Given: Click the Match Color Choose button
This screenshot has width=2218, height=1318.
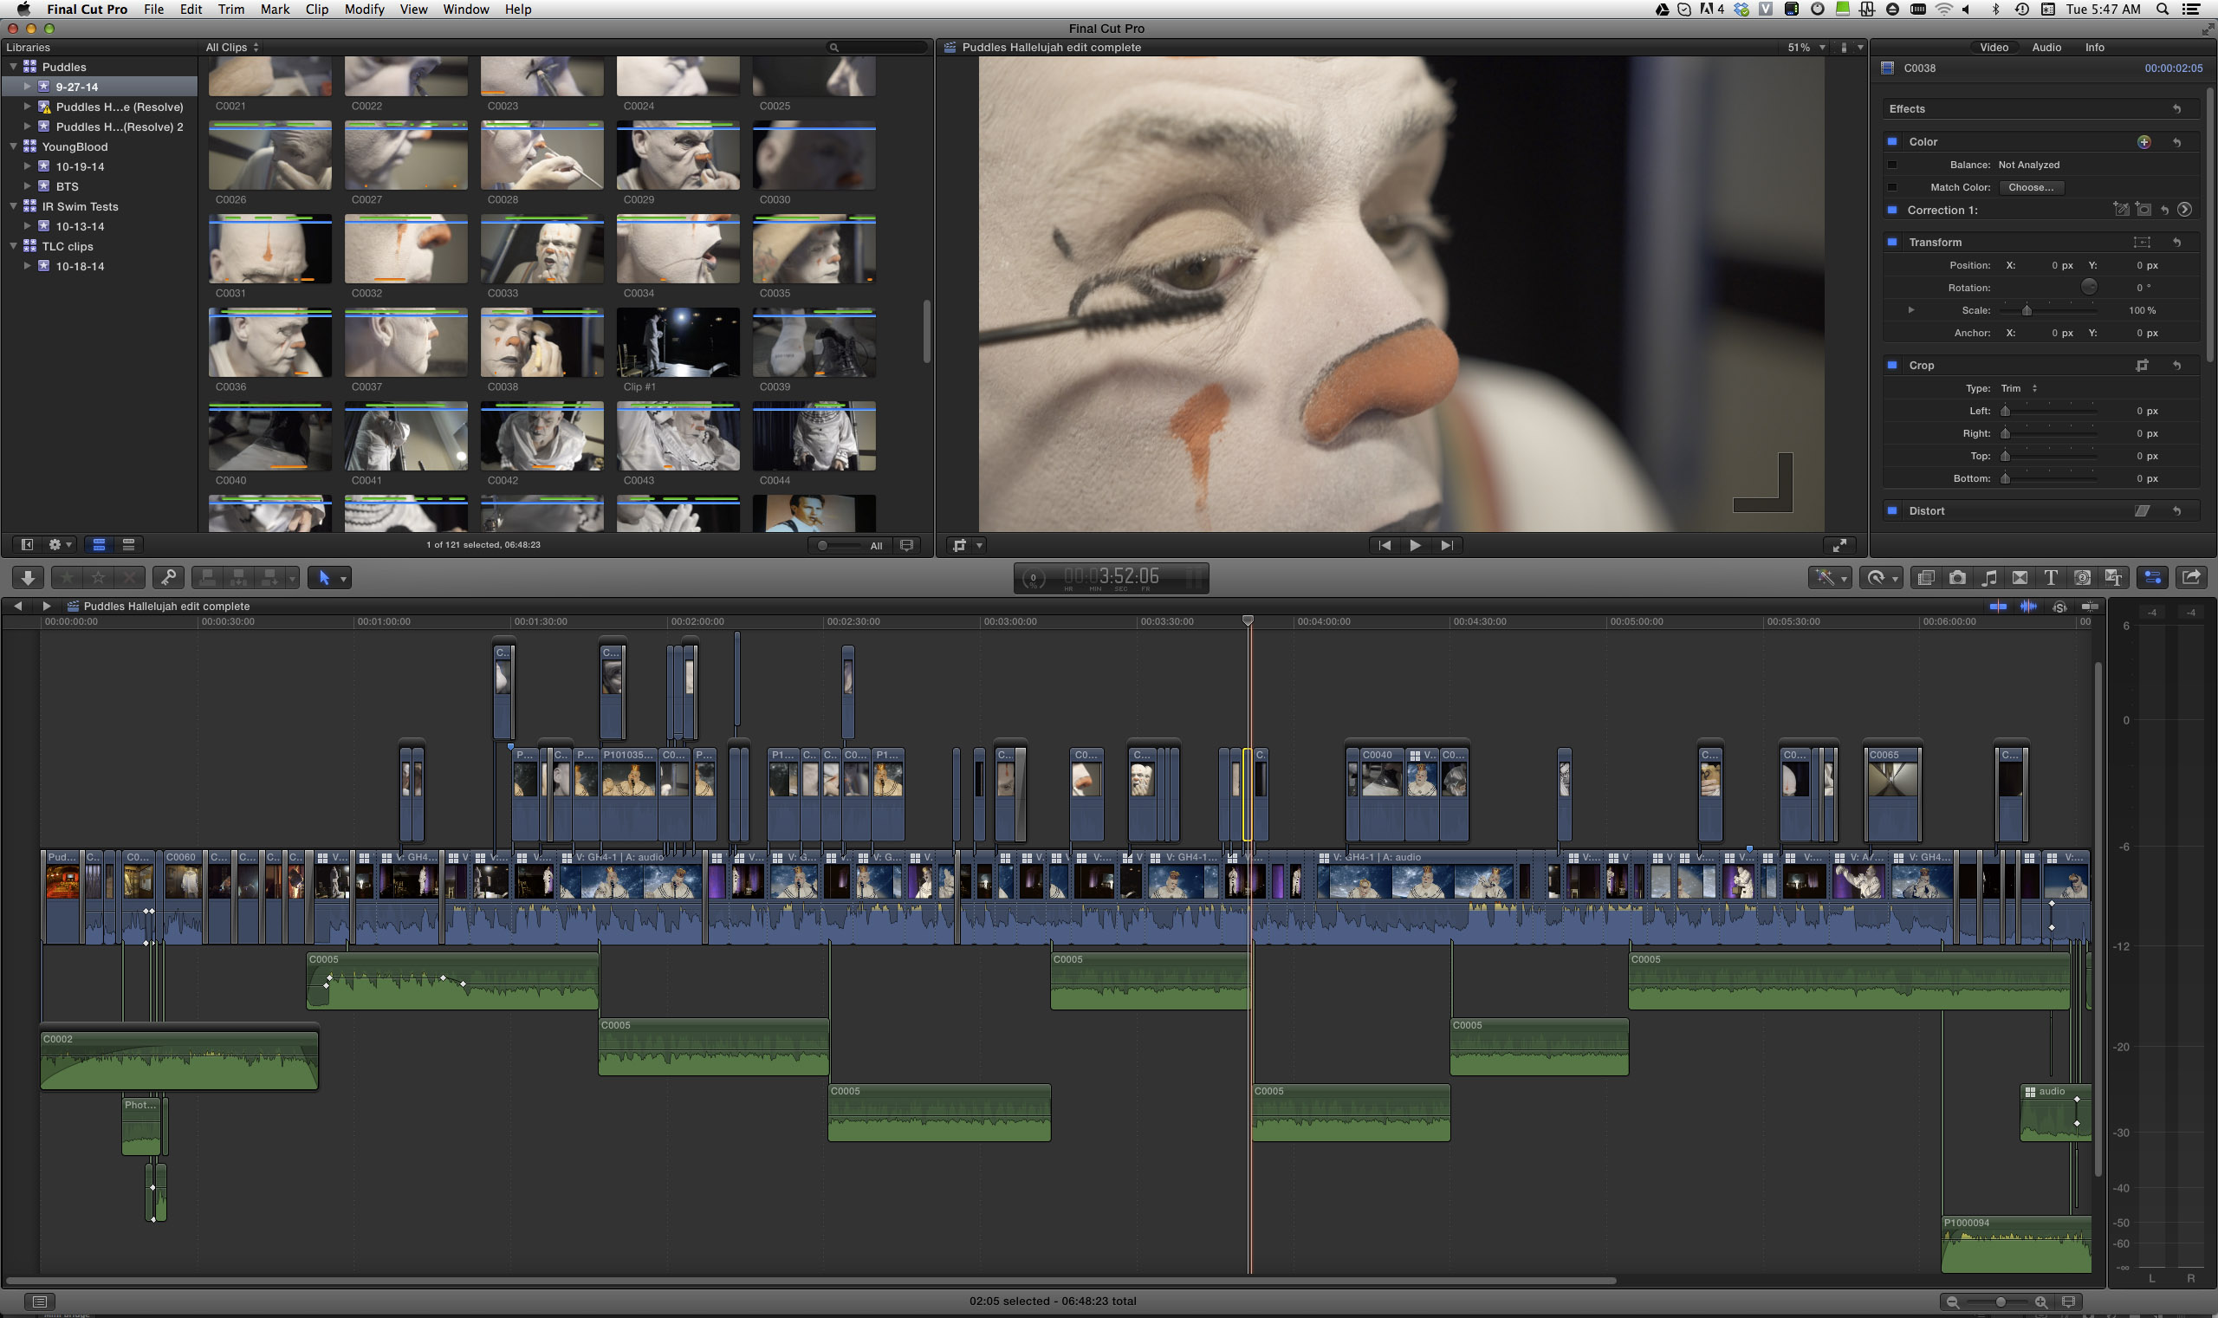Looking at the screenshot, I should click(x=2031, y=187).
